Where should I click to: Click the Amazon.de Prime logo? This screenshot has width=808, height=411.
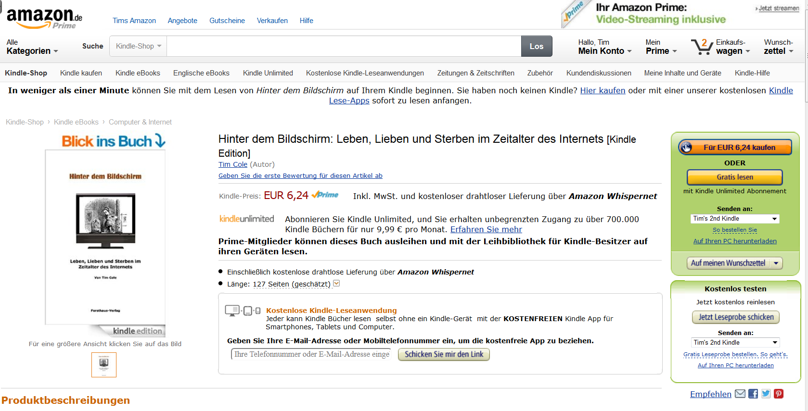pyautogui.click(x=44, y=18)
